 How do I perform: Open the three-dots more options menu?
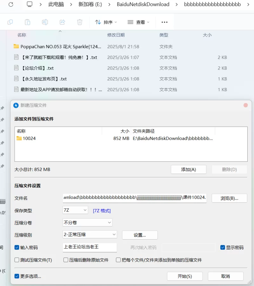(x=164, y=22)
